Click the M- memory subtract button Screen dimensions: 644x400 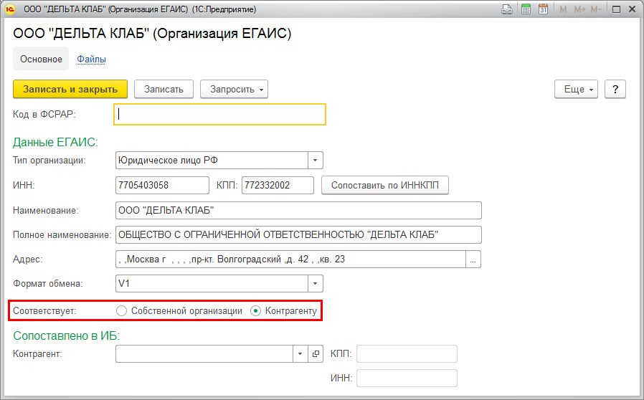(596, 9)
